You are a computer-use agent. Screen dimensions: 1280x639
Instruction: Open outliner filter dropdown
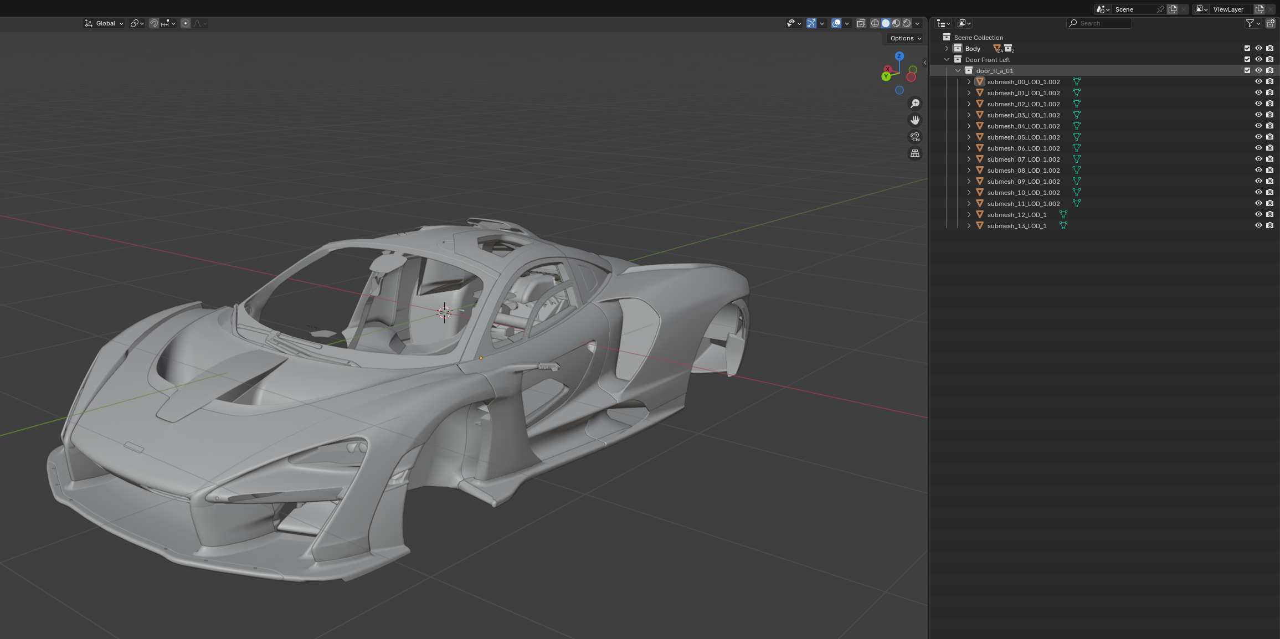tap(1252, 23)
